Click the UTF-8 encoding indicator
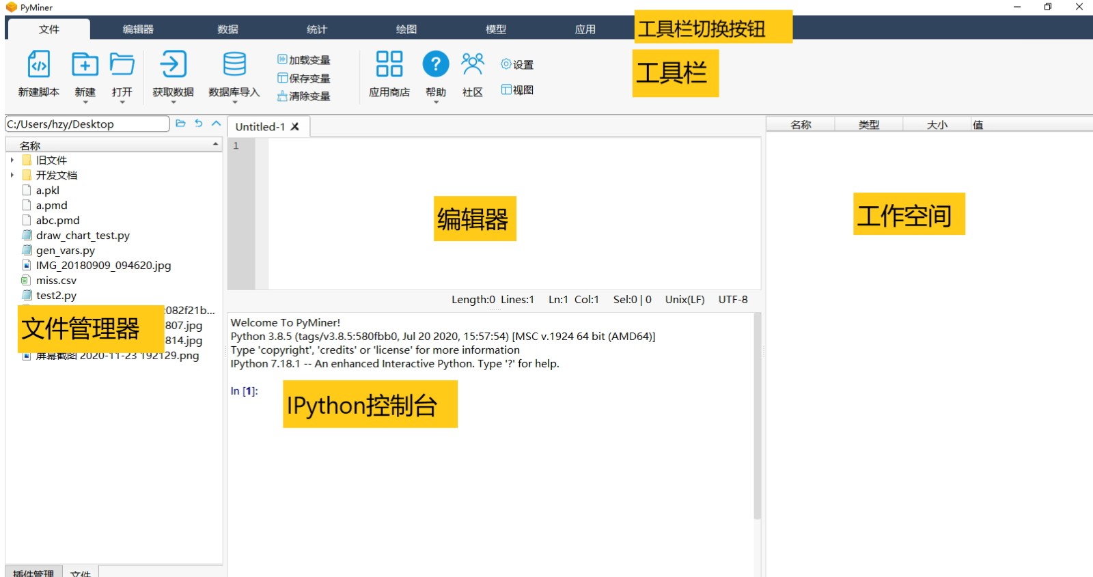1093x577 pixels. tap(733, 299)
